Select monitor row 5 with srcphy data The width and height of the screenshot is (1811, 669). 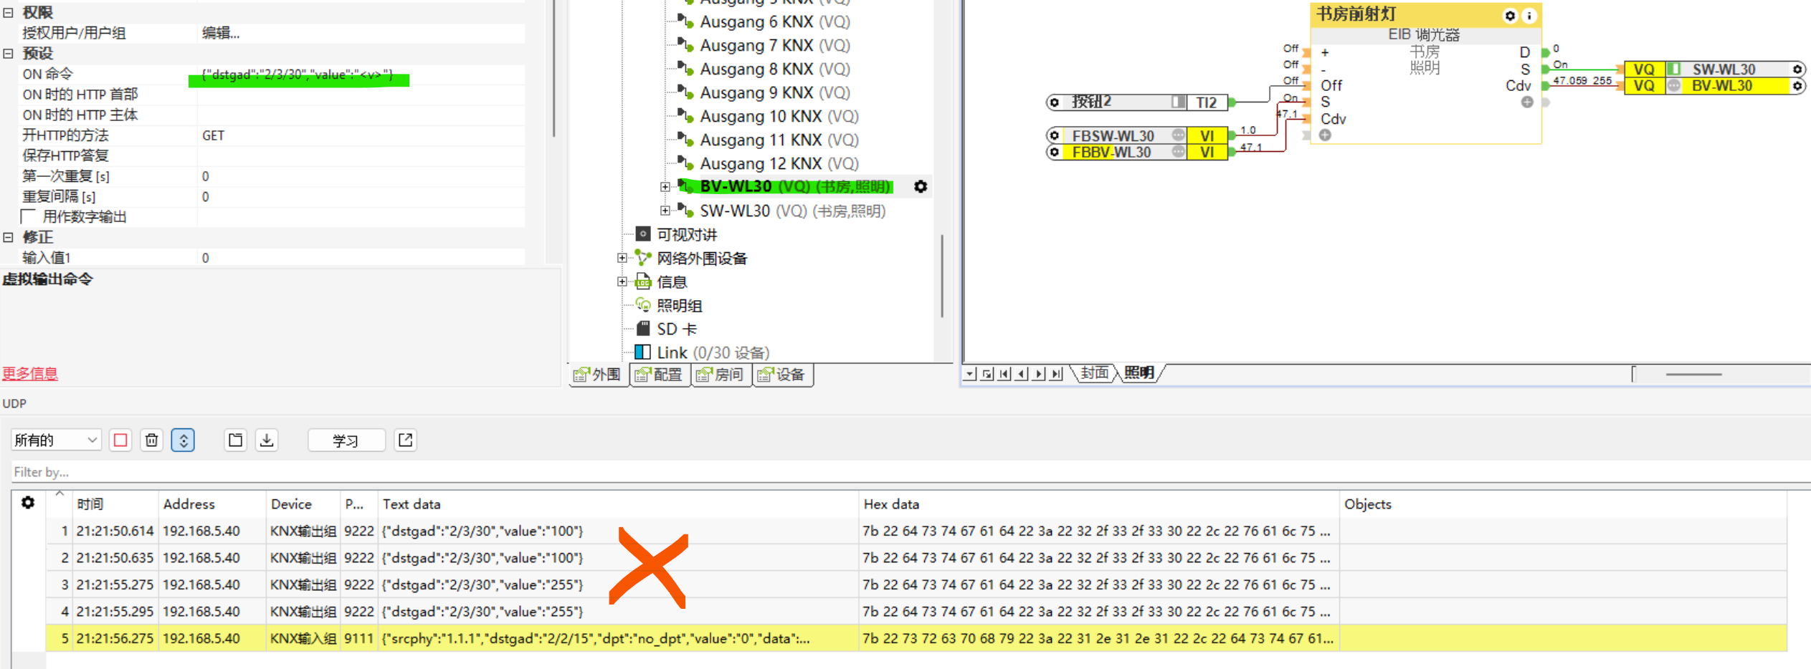[x=916, y=638]
